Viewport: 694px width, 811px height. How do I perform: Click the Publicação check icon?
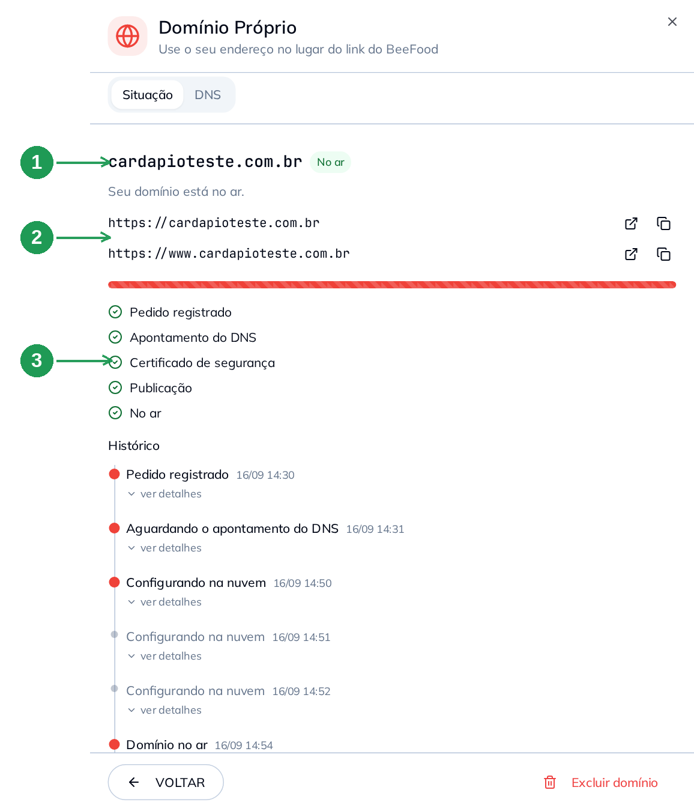(115, 387)
